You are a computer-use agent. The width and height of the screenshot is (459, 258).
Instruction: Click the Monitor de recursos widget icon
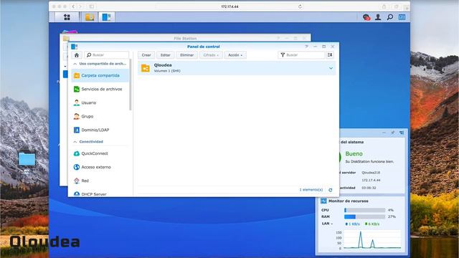tap(323, 201)
